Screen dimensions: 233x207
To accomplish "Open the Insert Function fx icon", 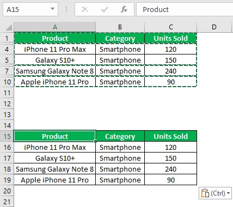I will coord(124,9).
